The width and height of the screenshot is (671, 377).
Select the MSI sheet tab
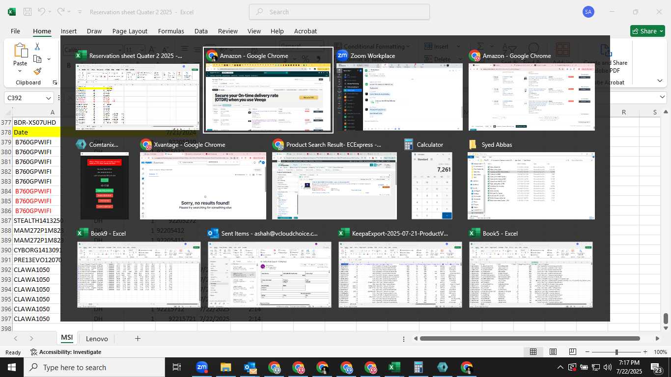pos(67,338)
